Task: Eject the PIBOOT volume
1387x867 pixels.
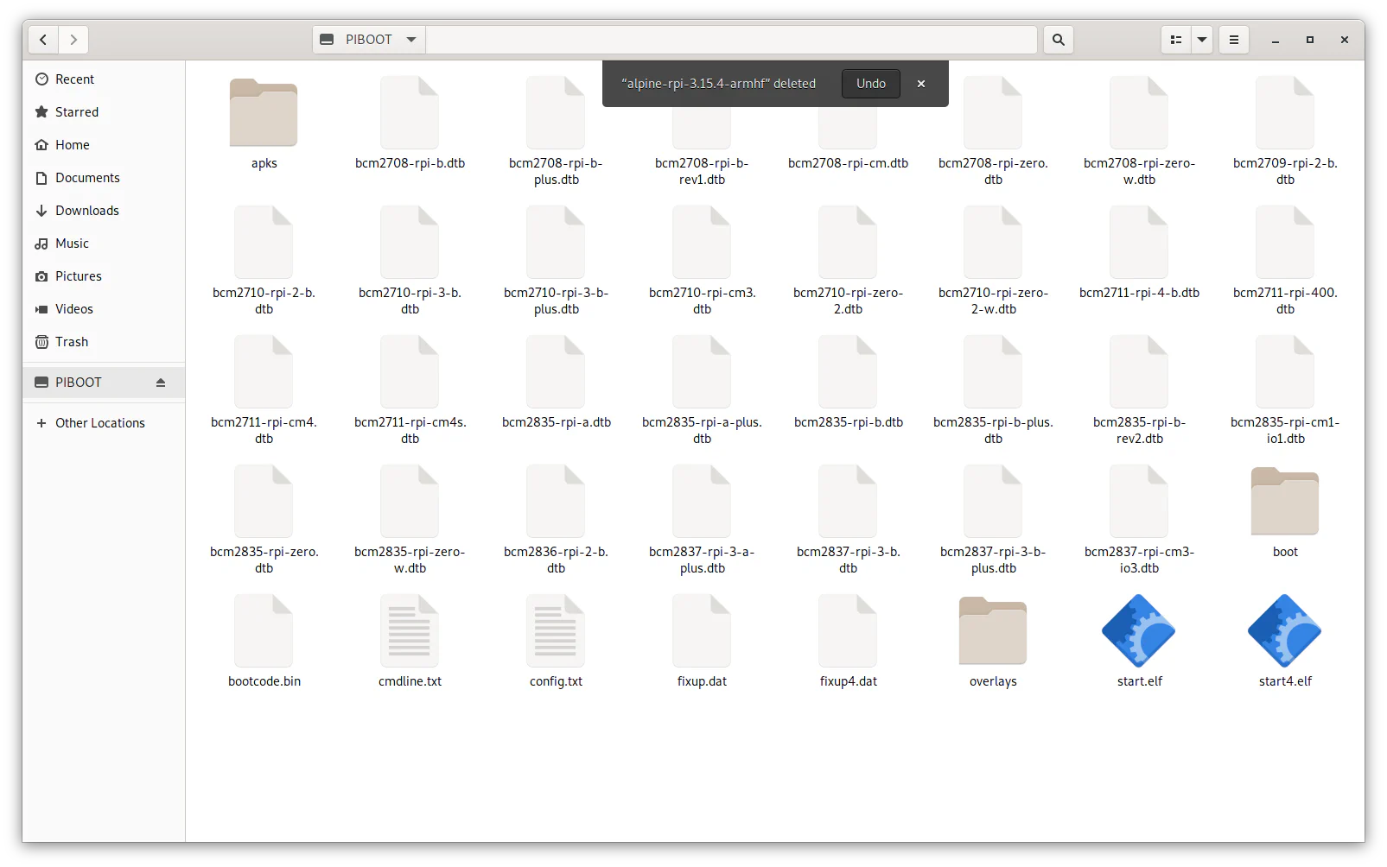Action: (161, 383)
